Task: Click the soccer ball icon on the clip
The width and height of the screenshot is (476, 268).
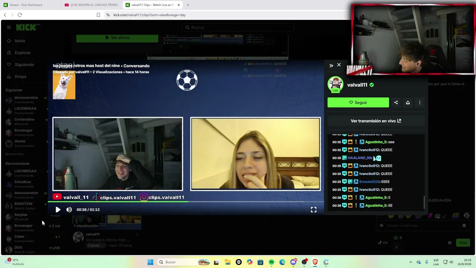Action: pyautogui.click(x=187, y=80)
